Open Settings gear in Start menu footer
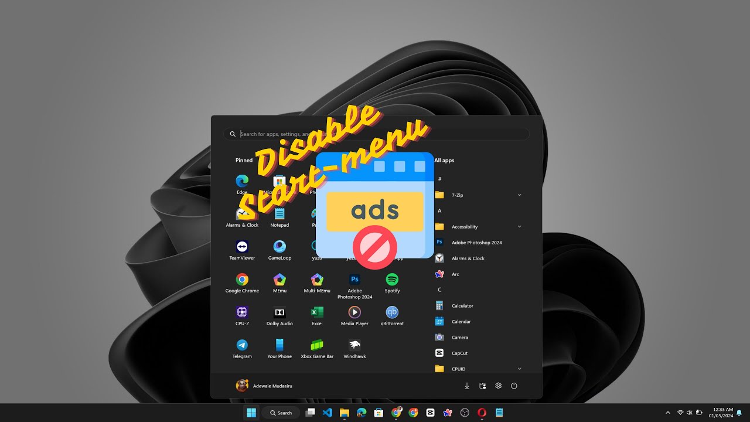The width and height of the screenshot is (750, 422). pos(499,386)
